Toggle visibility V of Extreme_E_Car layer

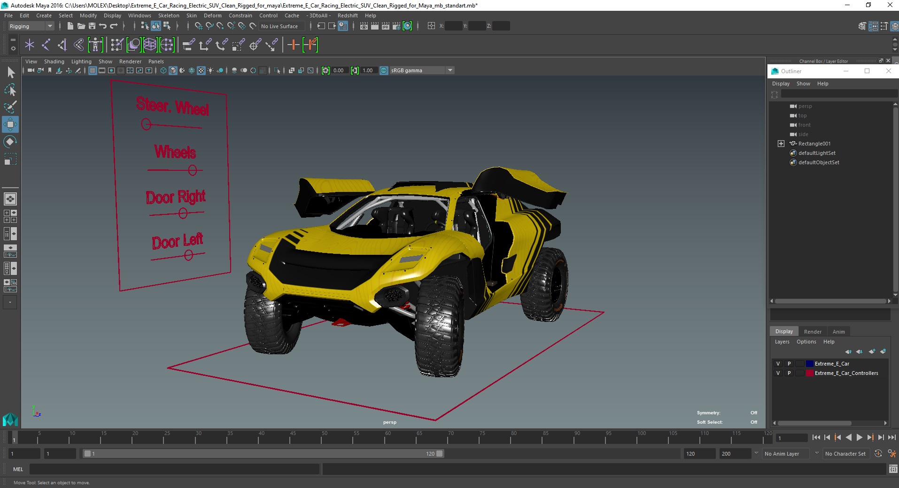[x=778, y=364]
